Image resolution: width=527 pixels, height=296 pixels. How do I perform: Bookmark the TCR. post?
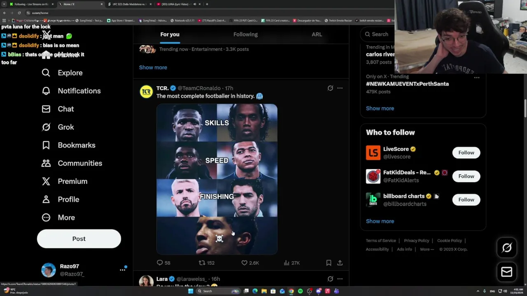[329, 263]
